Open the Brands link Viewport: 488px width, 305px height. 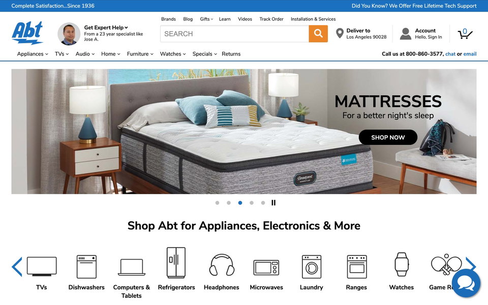click(x=168, y=19)
